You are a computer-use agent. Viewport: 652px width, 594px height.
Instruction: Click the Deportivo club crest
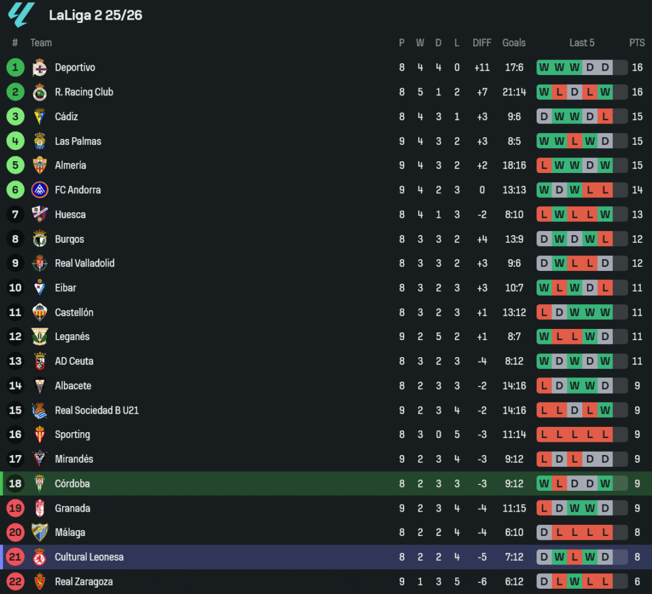coord(40,68)
